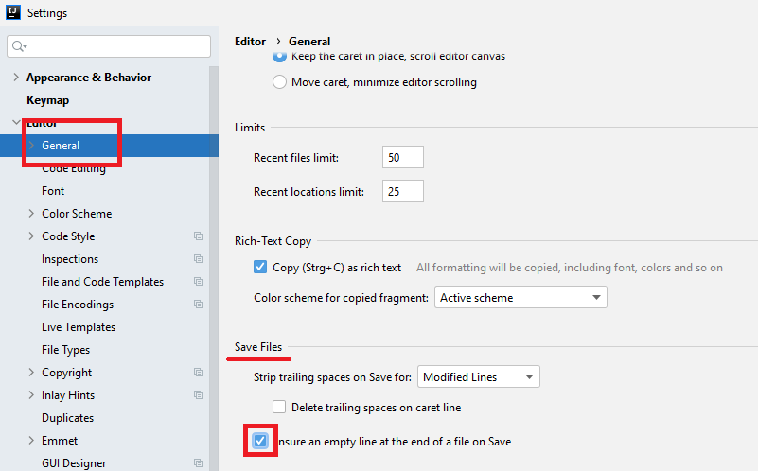The height and width of the screenshot is (471, 758).
Task: Select Live Templates in the settings tree
Action: [x=78, y=327]
